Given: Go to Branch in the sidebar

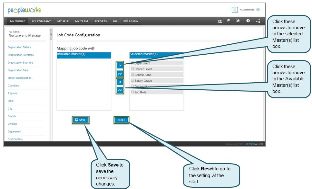Looking at the screenshot, I should (12, 116).
